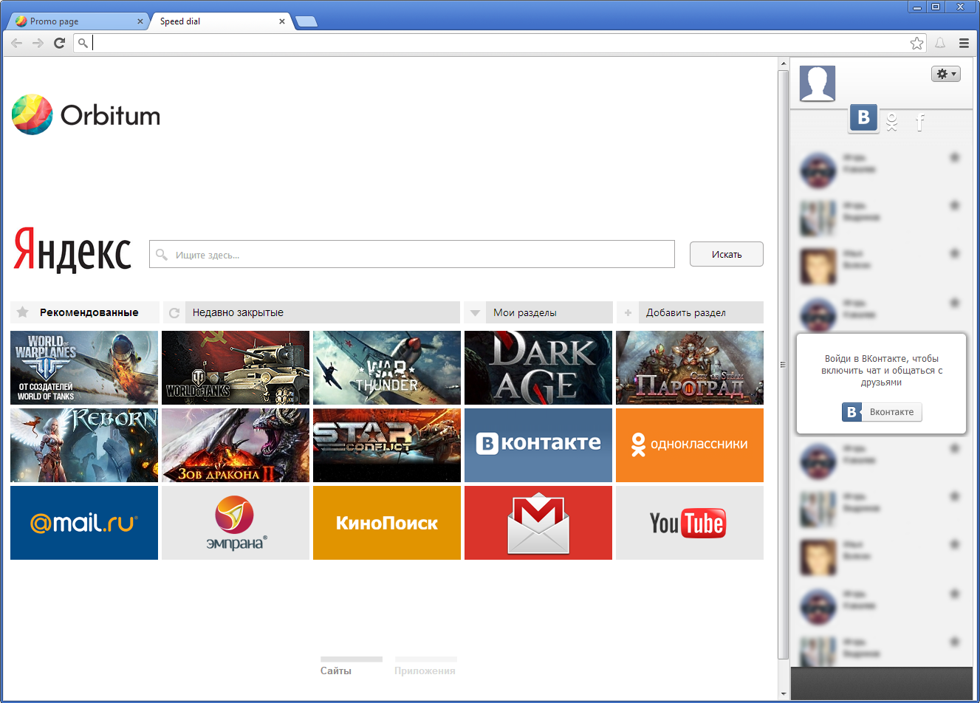Open the Зов Дракона II tile
The width and height of the screenshot is (980, 703).
pyautogui.click(x=236, y=445)
